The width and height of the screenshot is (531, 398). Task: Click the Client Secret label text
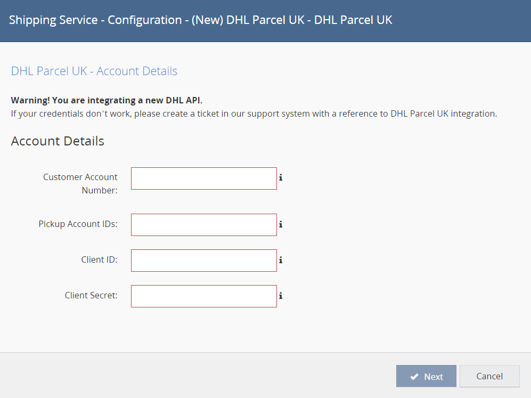pos(91,295)
